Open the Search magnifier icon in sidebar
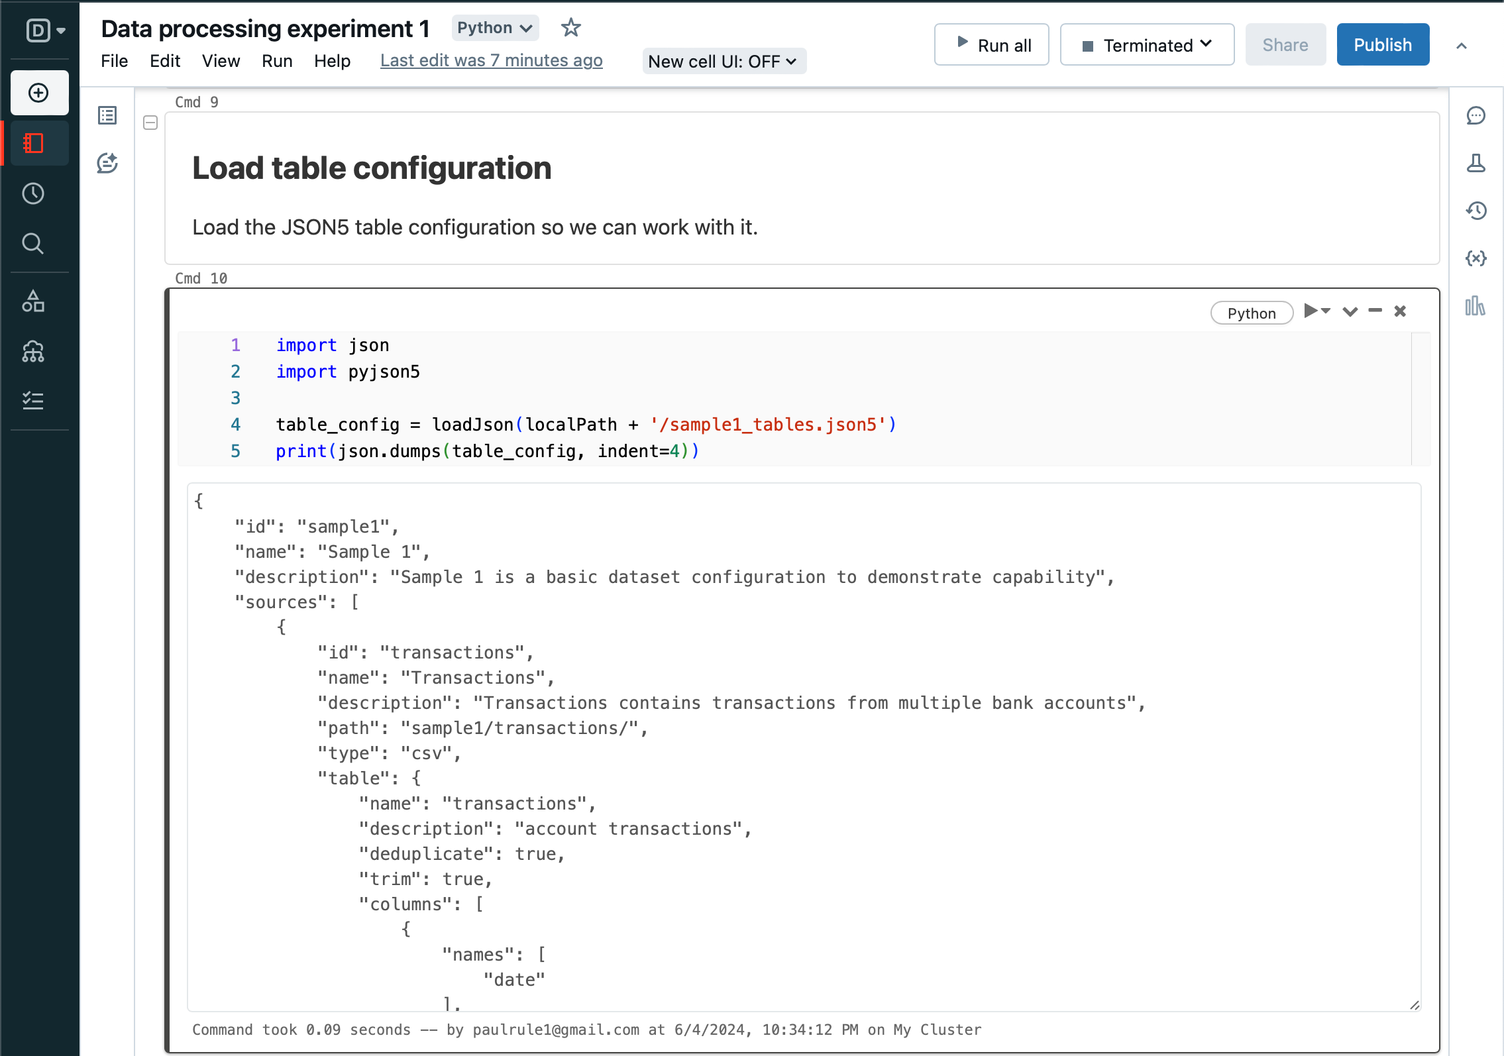1504x1056 pixels. point(33,244)
